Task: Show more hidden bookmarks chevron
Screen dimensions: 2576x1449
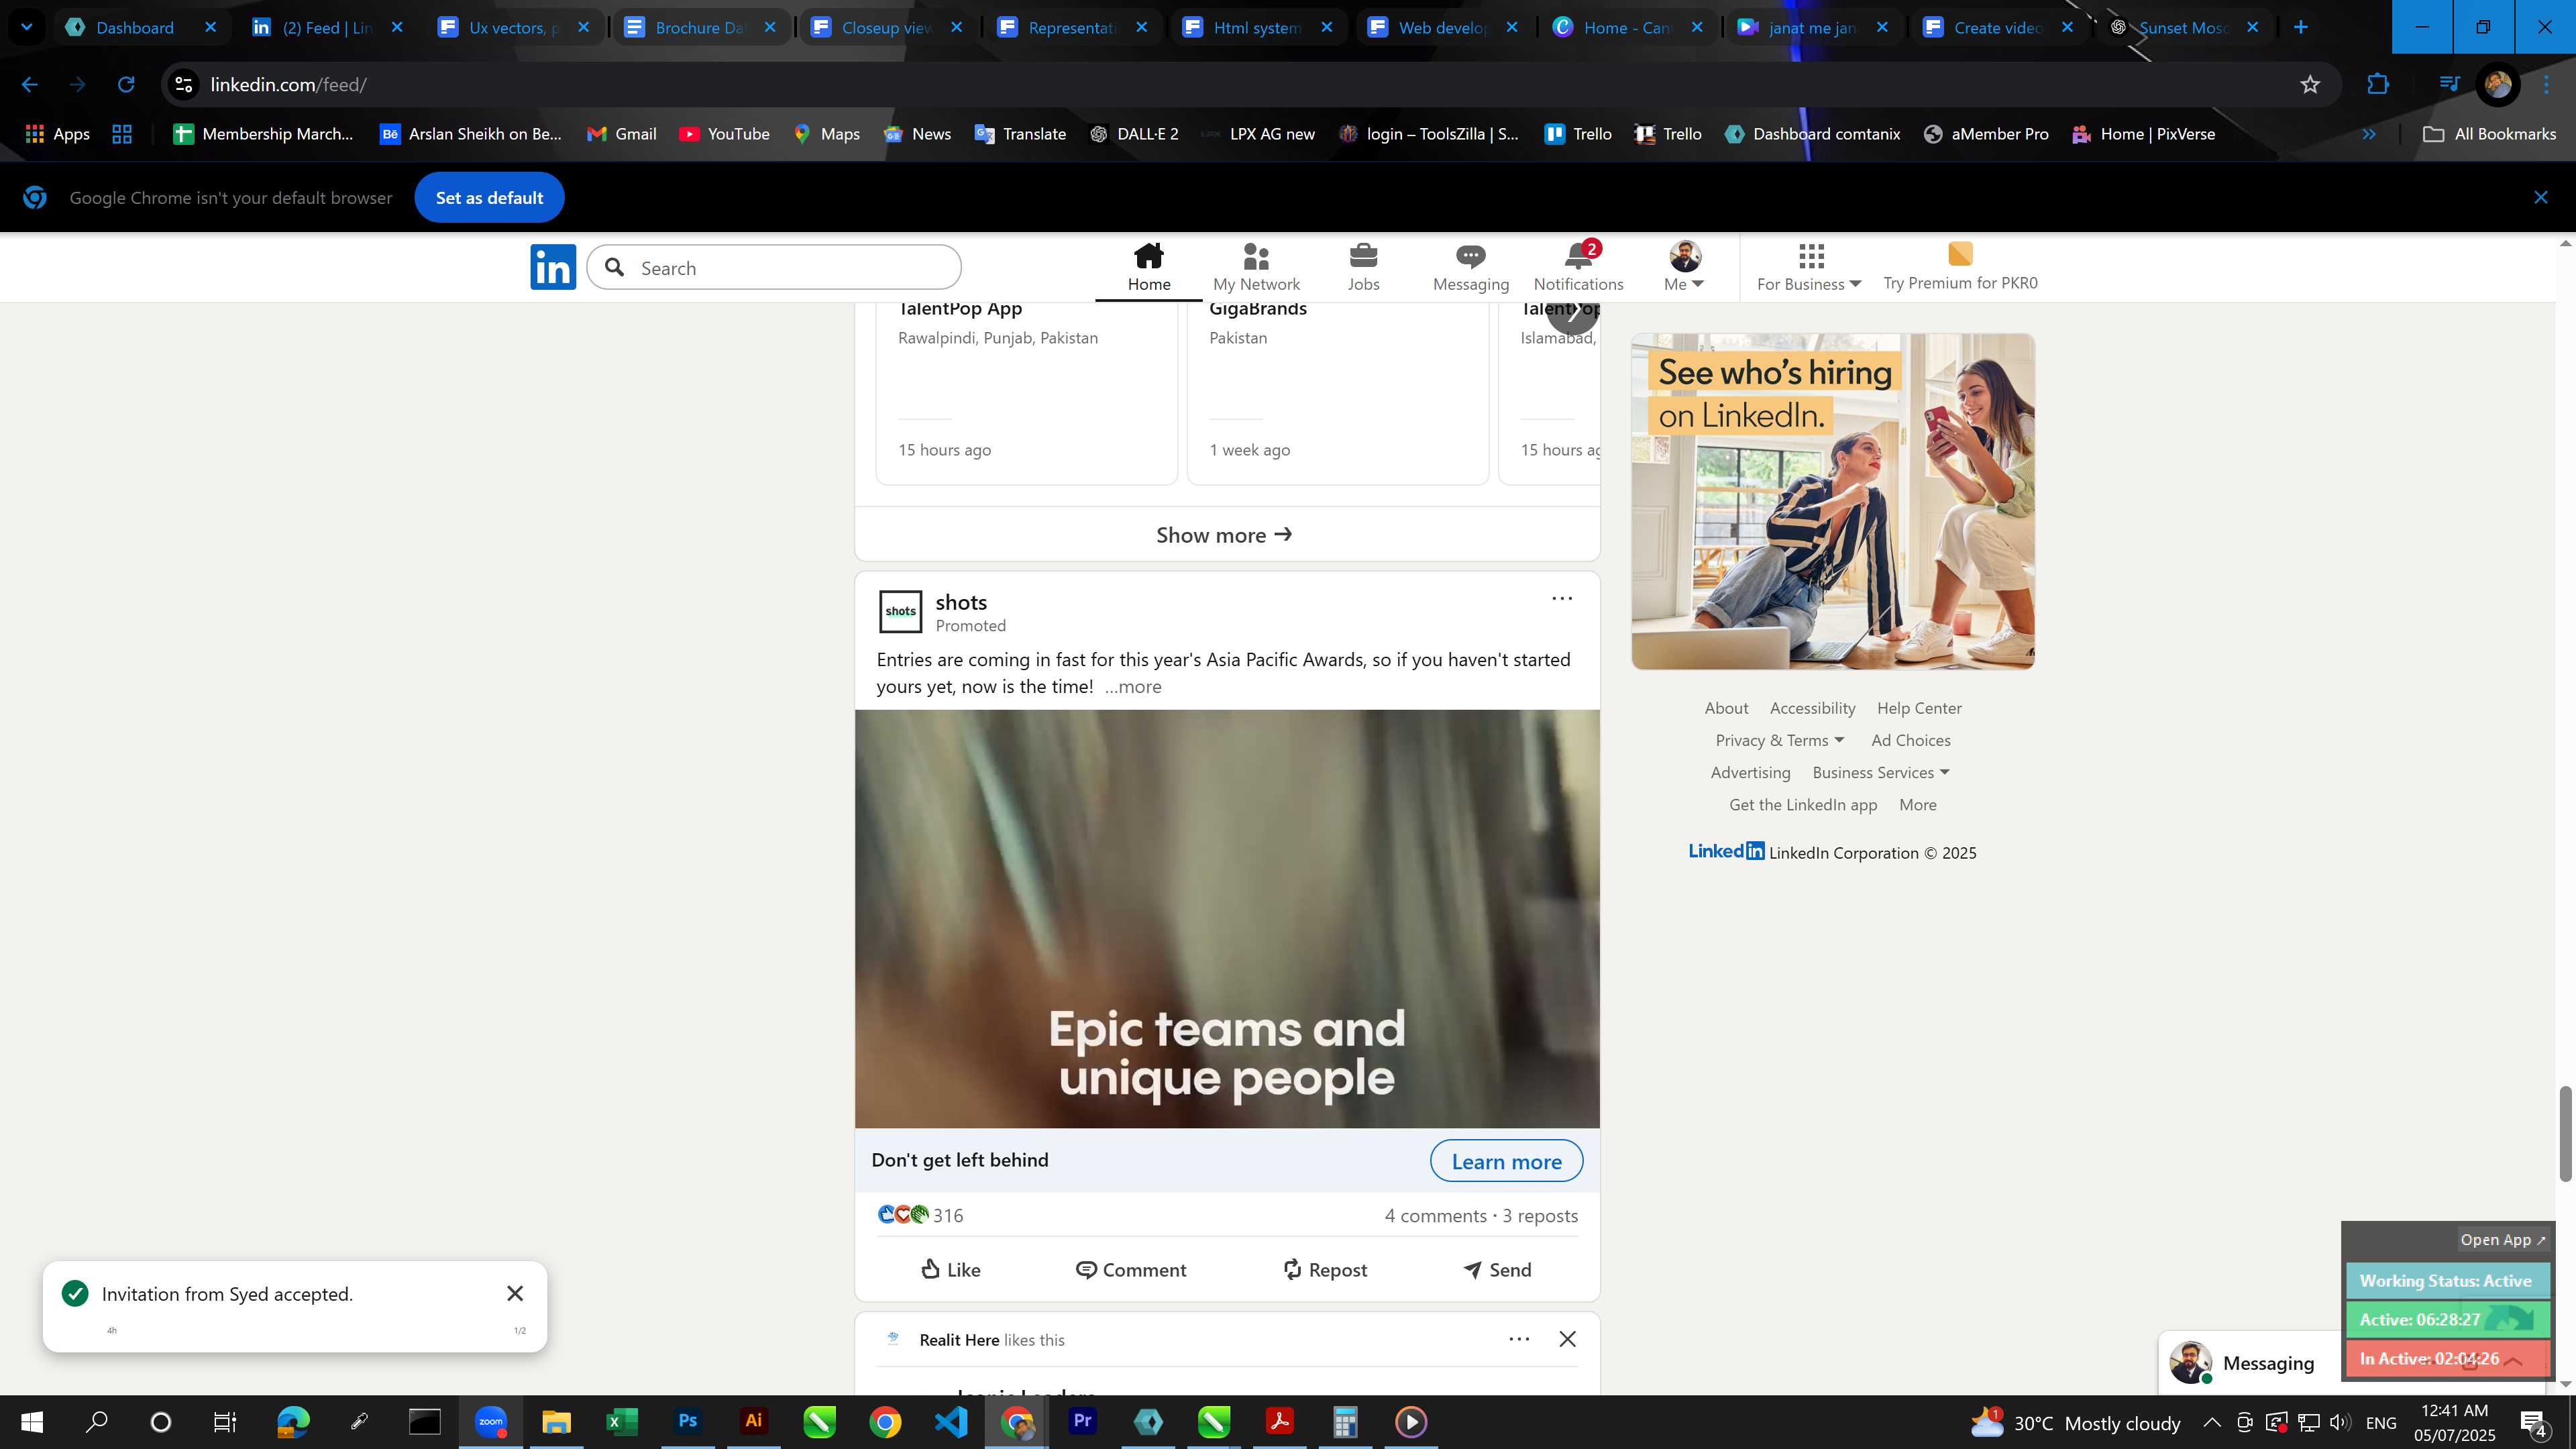Action: point(2368,134)
